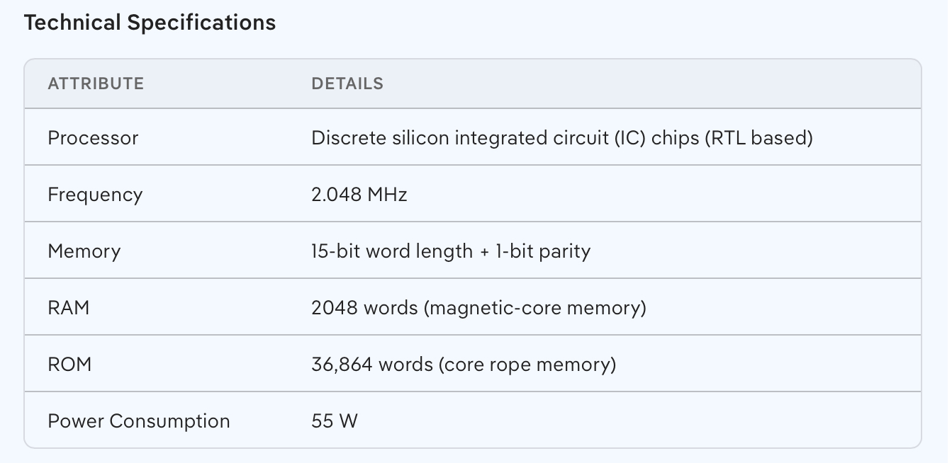Image resolution: width=952 pixels, height=463 pixels.
Task: Select the 55 W power value
Action: click(x=335, y=421)
